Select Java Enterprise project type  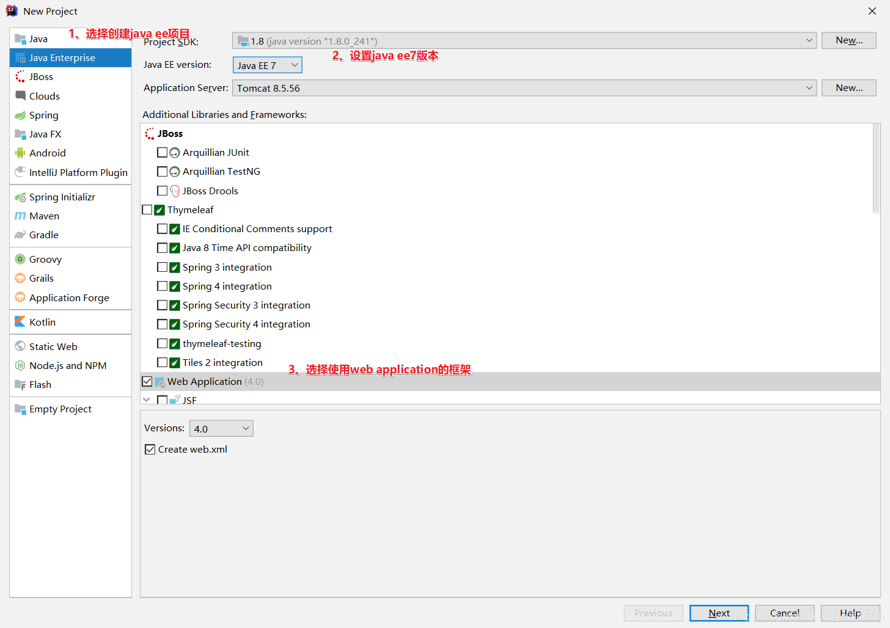pos(71,57)
